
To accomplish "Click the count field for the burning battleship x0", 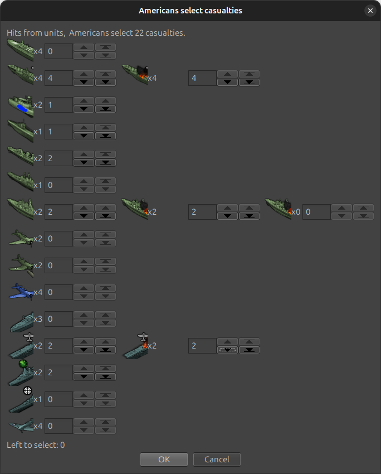I will (316, 212).
